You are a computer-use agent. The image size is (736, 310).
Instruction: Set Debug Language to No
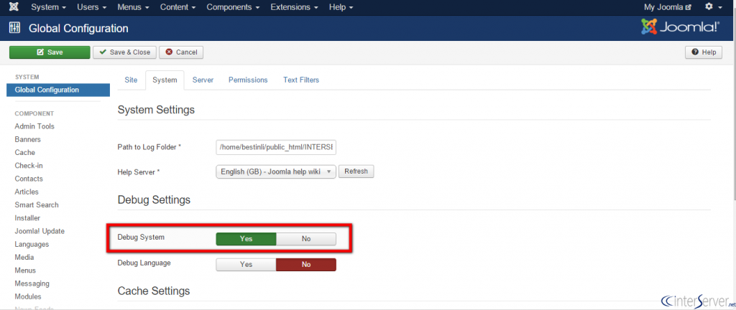coord(306,265)
